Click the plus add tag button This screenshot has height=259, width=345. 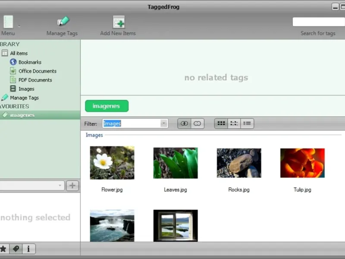(x=72, y=186)
